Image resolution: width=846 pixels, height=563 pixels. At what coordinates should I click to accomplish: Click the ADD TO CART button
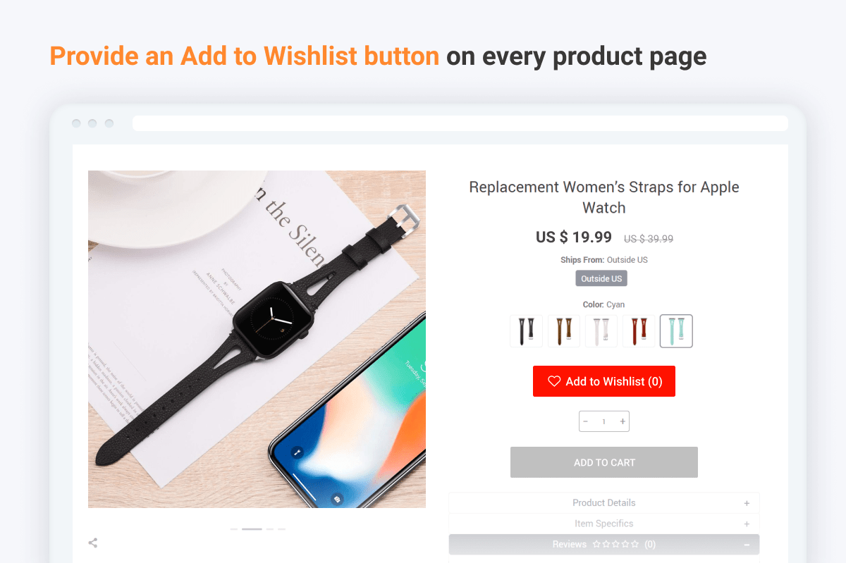pyautogui.click(x=604, y=462)
